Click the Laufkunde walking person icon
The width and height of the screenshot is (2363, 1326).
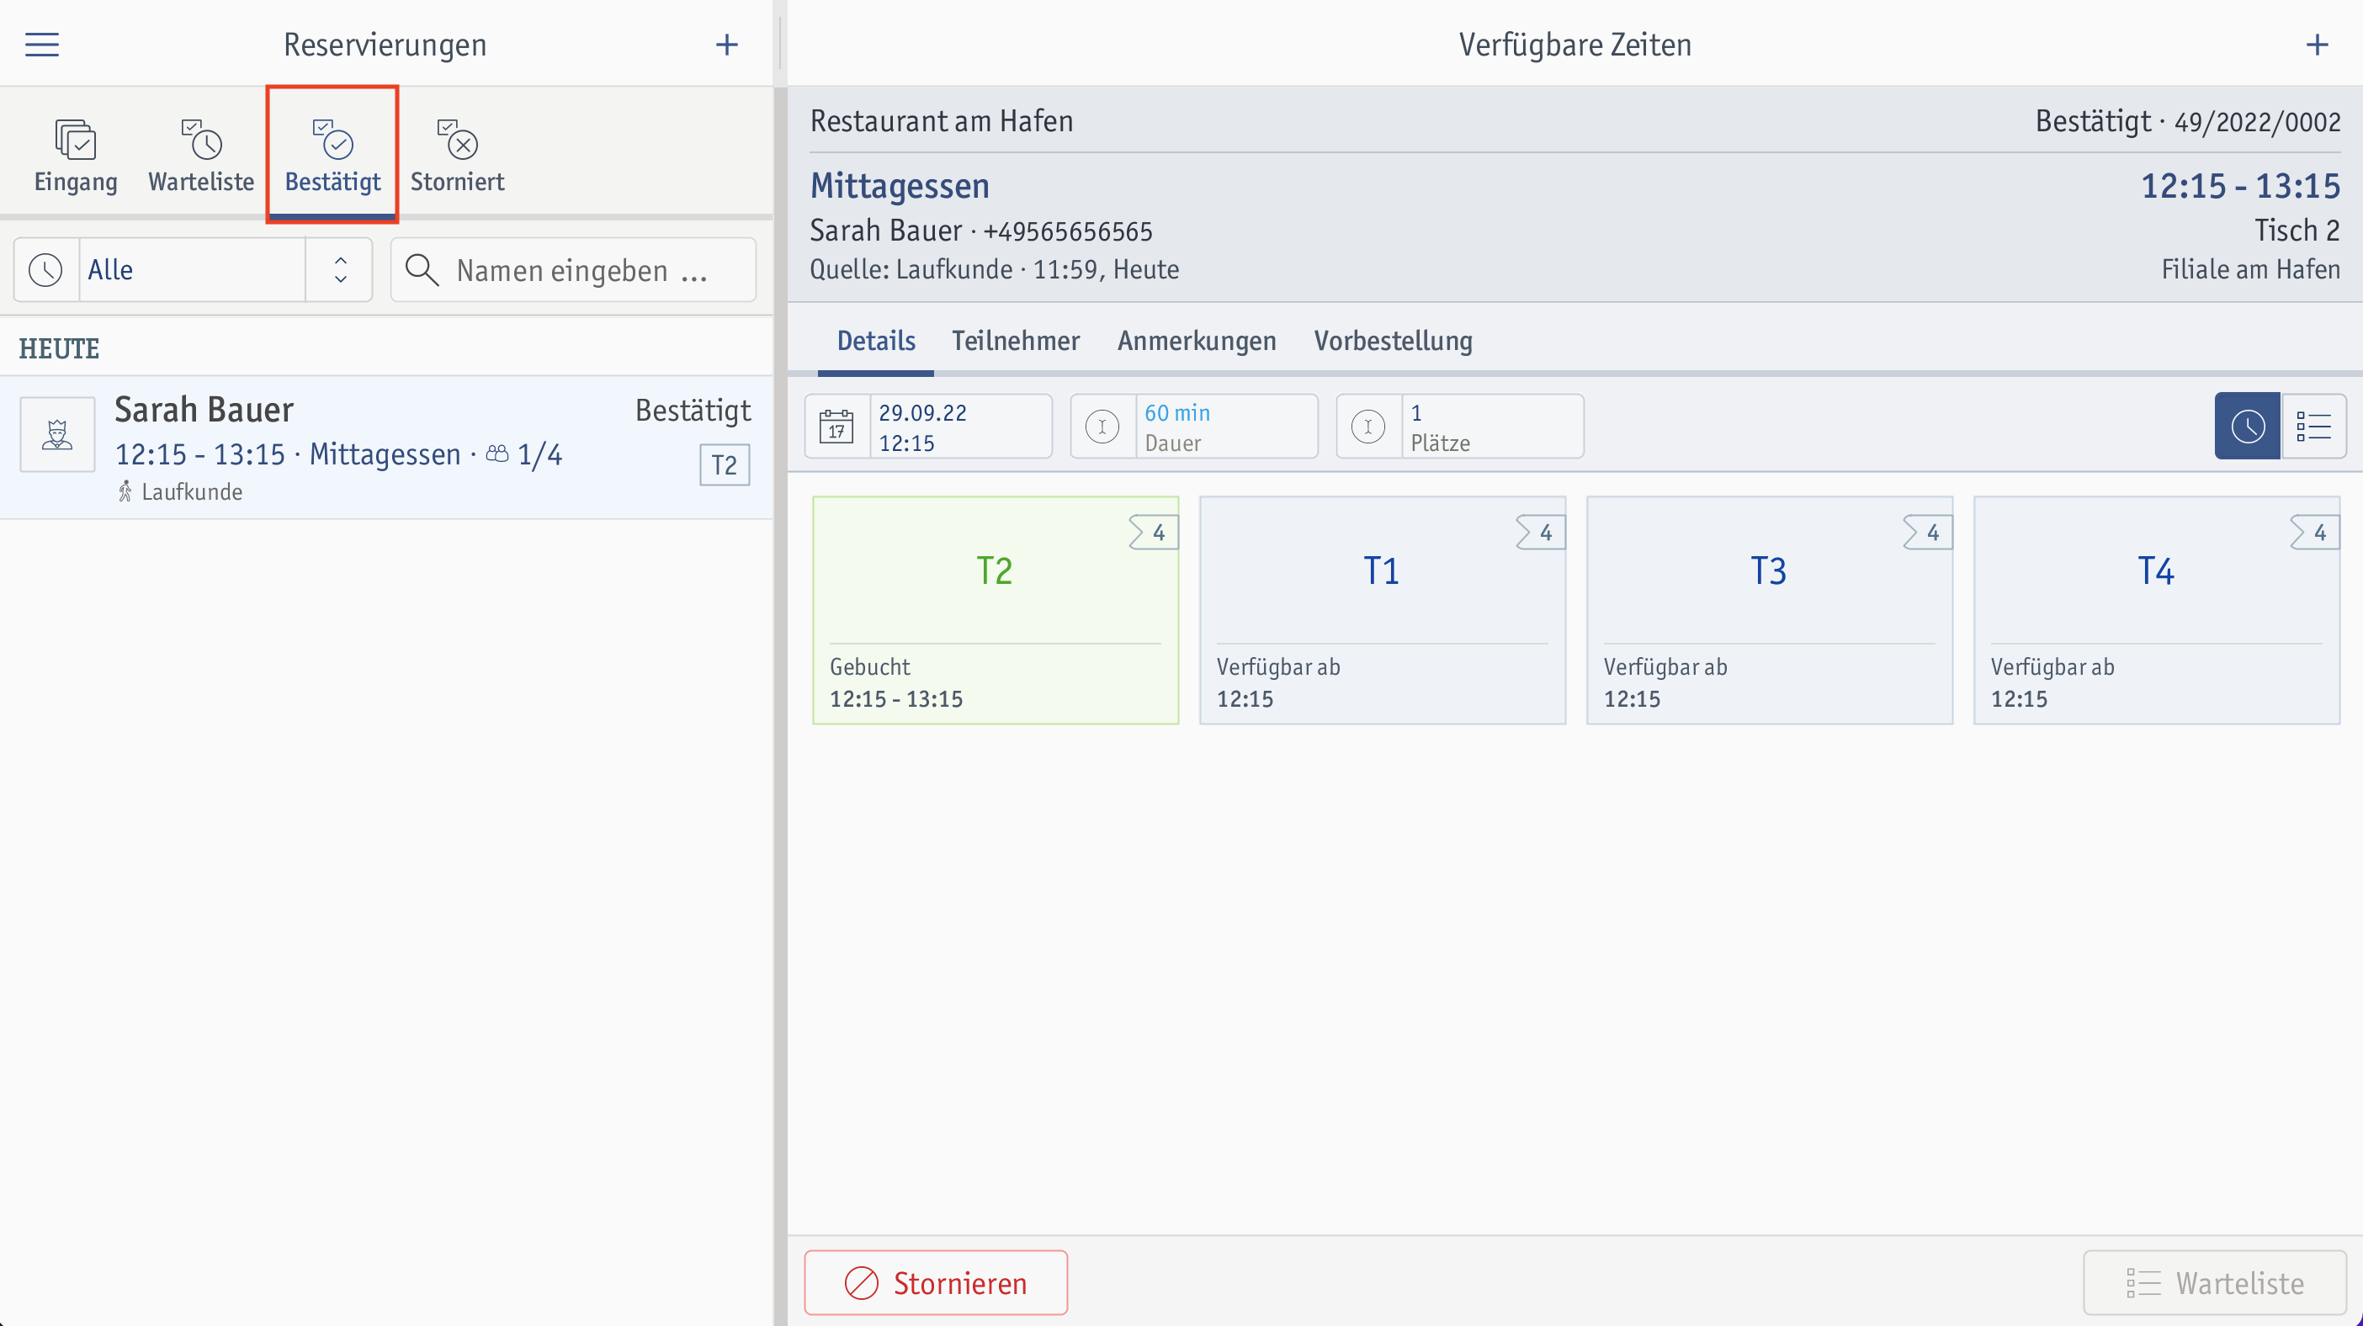coord(125,491)
